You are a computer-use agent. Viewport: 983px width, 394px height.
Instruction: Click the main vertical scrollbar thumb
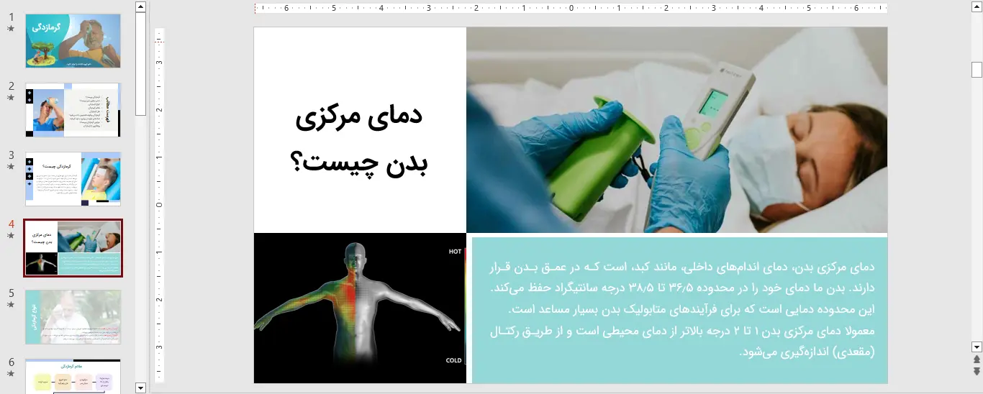[977, 70]
